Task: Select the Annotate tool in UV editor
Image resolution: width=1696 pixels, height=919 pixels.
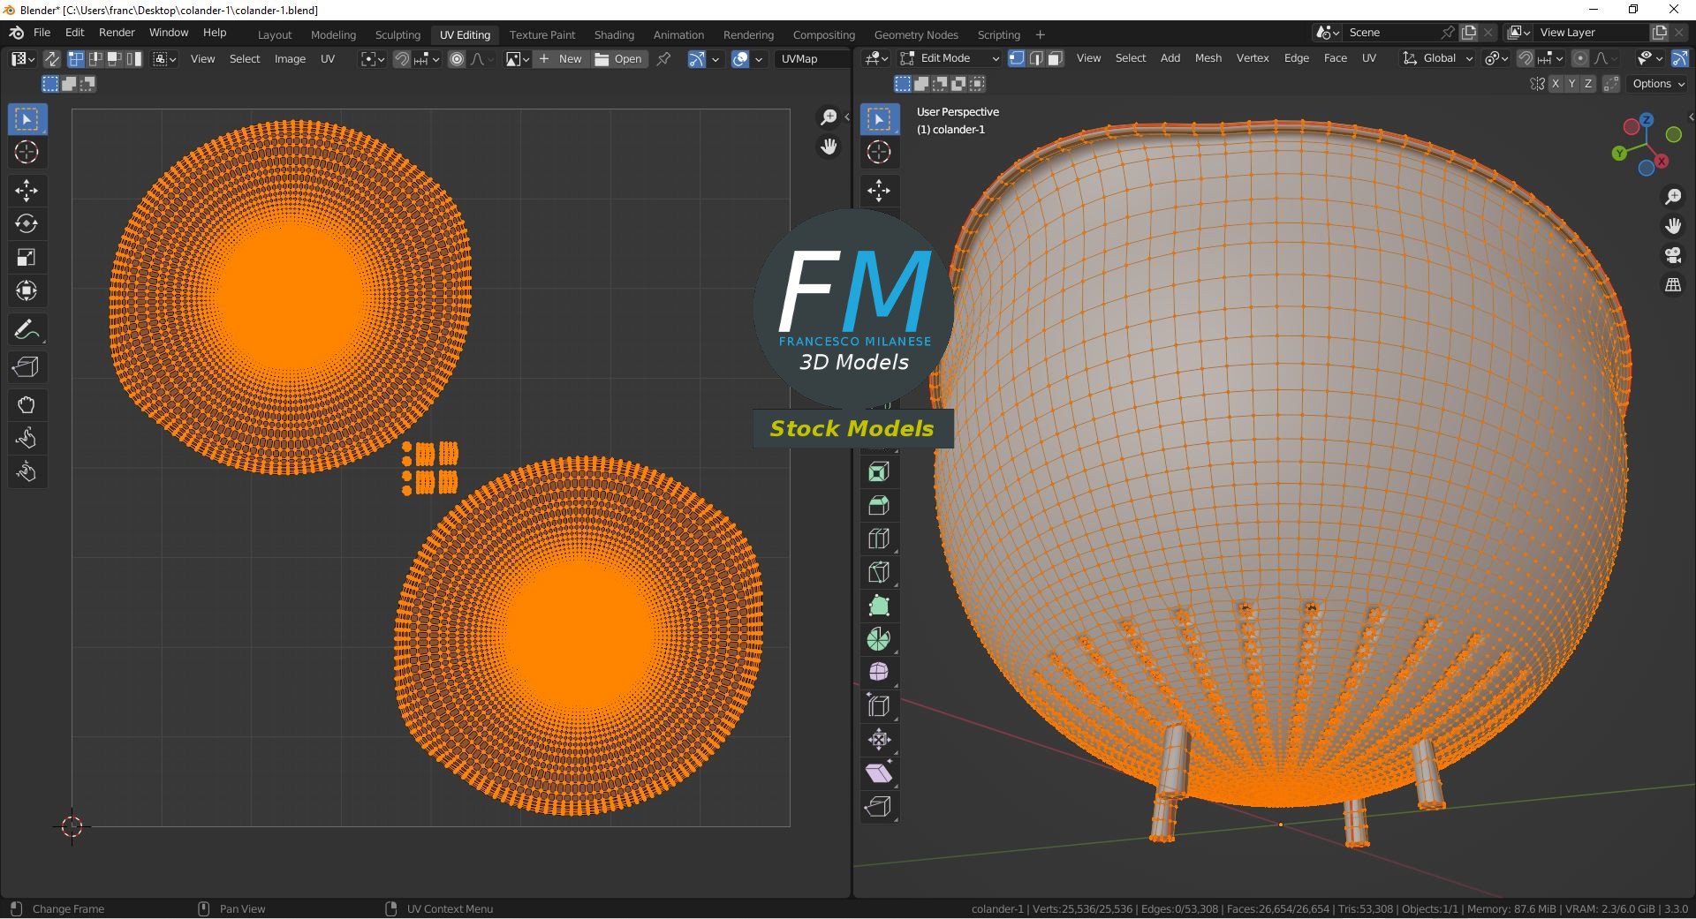Action: [26, 330]
